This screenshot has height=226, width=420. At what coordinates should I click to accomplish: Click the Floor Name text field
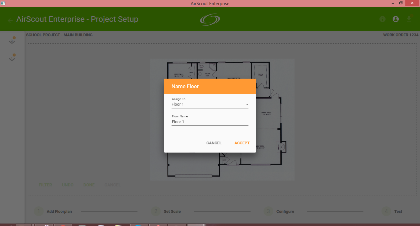[210, 122]
